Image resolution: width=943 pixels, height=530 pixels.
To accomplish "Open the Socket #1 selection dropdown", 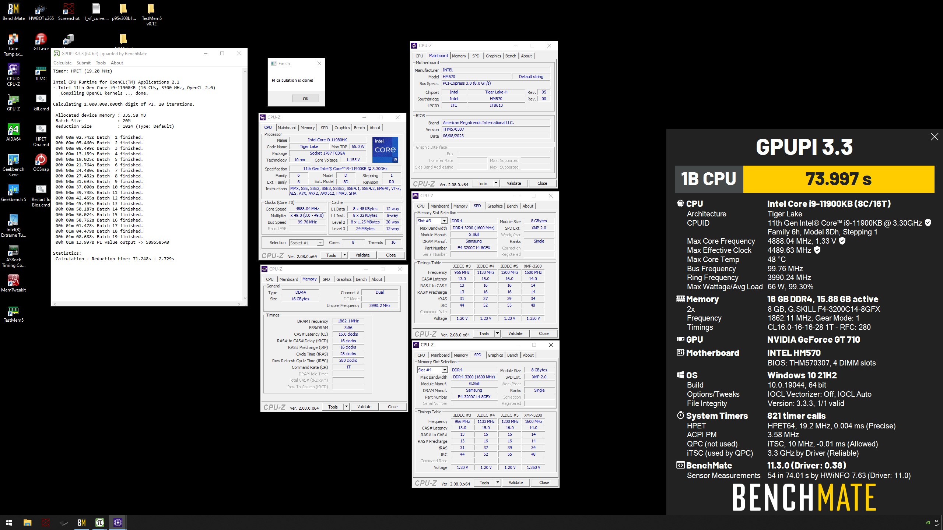I will 320,243.
